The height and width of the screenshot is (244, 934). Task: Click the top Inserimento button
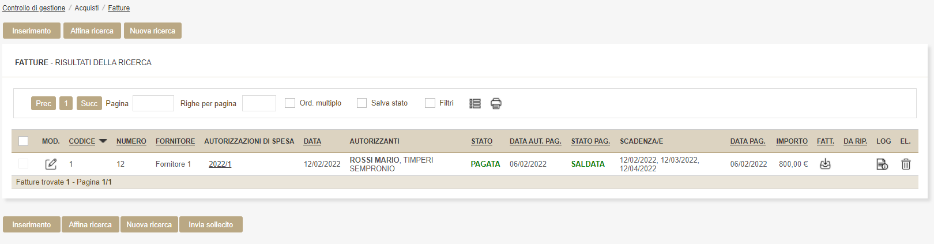point(32,31)
